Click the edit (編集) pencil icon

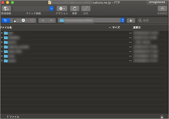point(86,8)
